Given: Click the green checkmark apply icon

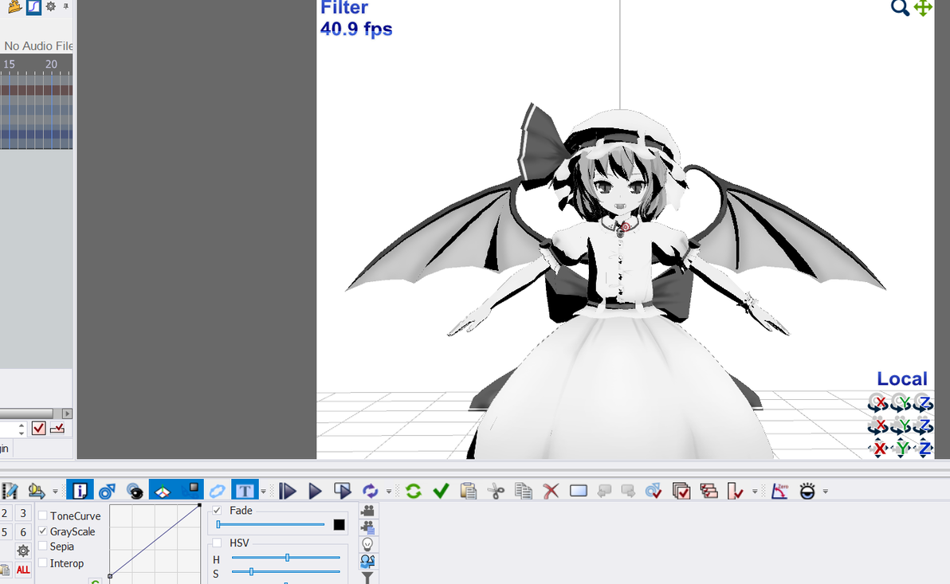Looking at the screenshot, I should pos(441,491).
